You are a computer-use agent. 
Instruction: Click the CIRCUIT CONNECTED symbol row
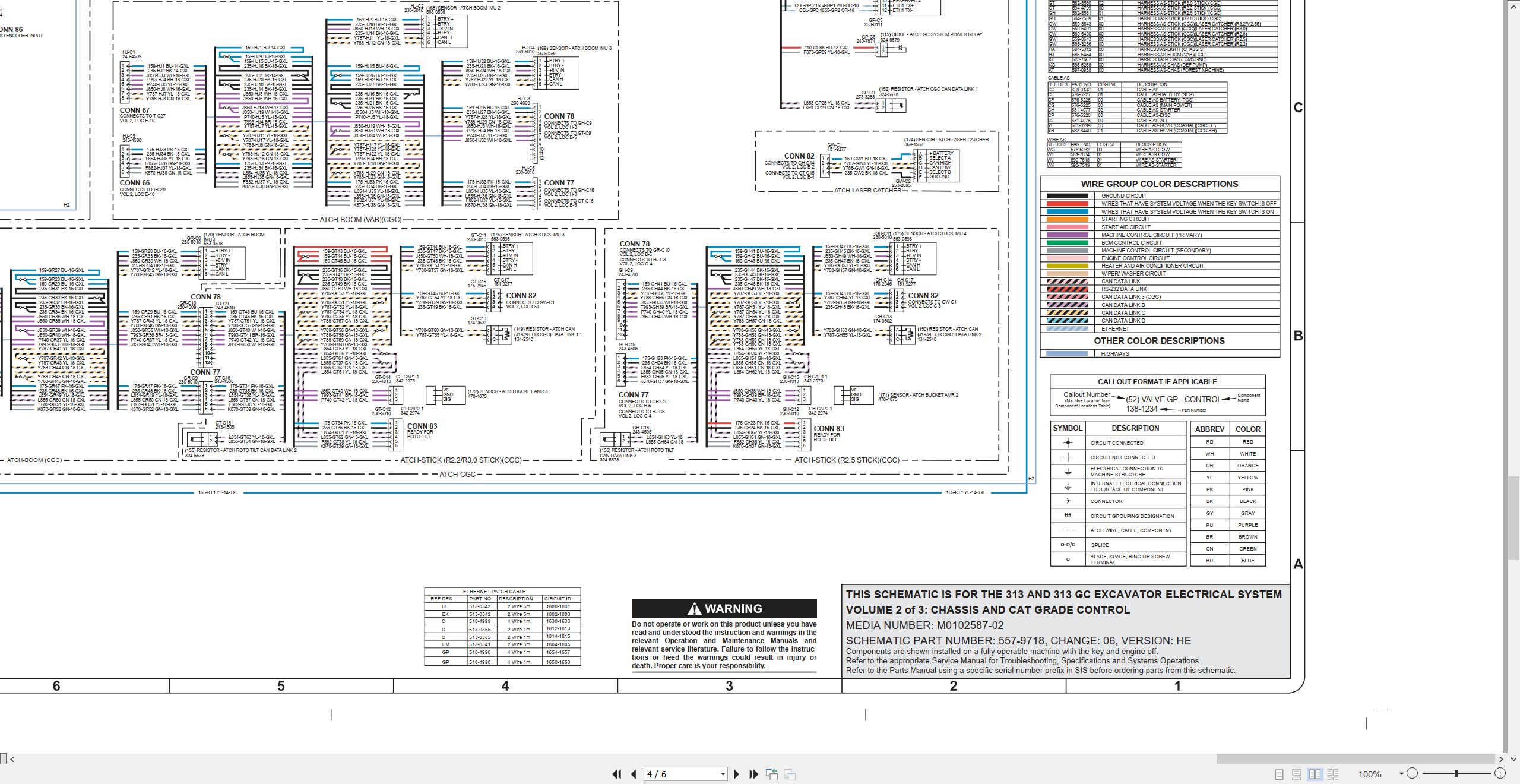pos(1118,442)
